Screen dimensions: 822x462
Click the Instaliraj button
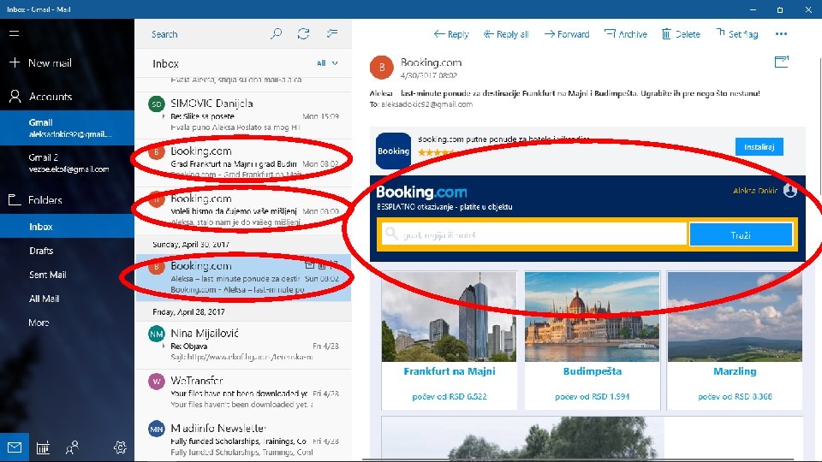tap(759, 146)
